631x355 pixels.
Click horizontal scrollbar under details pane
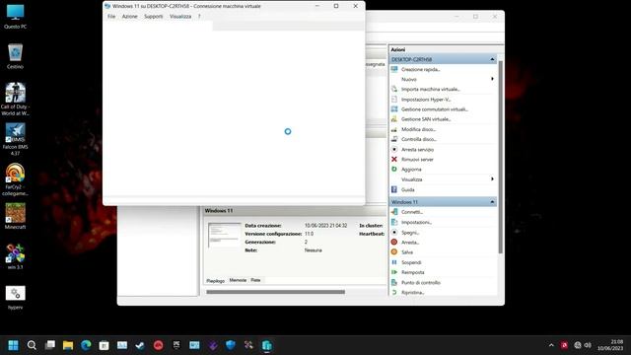point(276,292)
